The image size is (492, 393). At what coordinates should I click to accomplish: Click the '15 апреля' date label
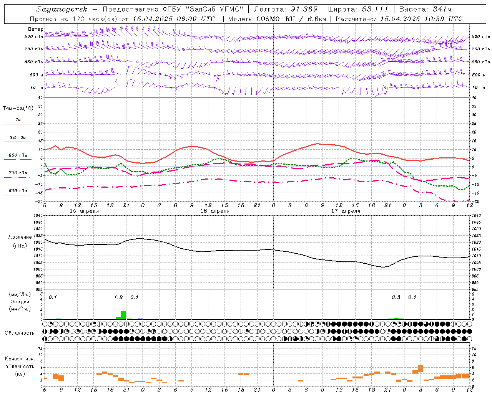tap(84, 211)
